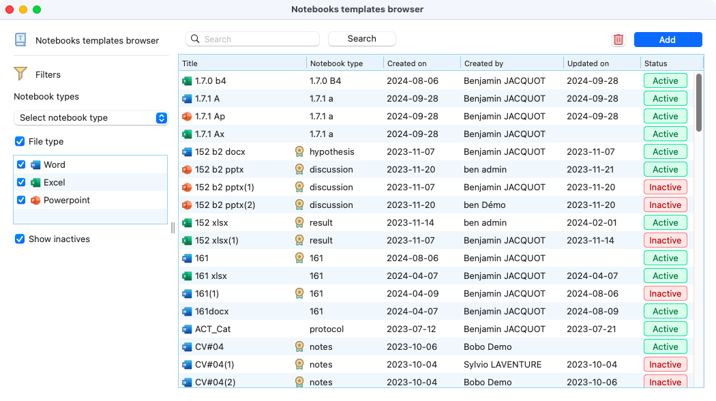Click award badge on 152 xlsx(1) row

299,240
